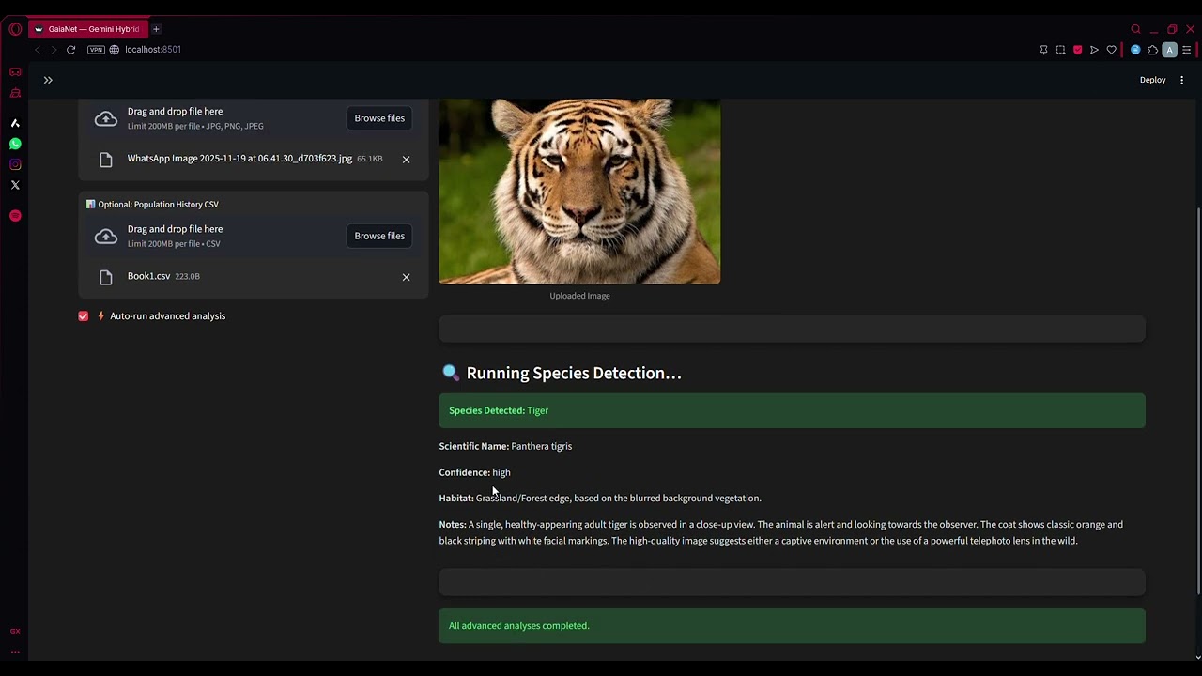
Task: Remove the Book1.csv file
Action: click(406, 277)
